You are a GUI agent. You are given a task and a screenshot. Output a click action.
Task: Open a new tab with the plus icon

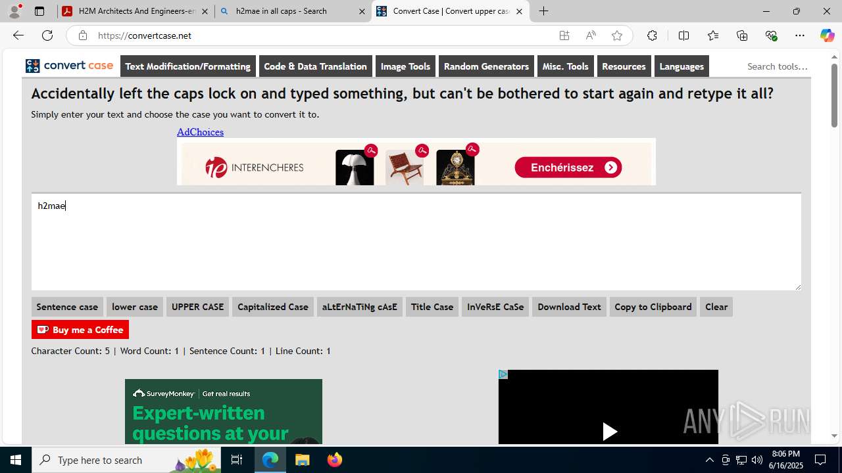pos(543,11)
